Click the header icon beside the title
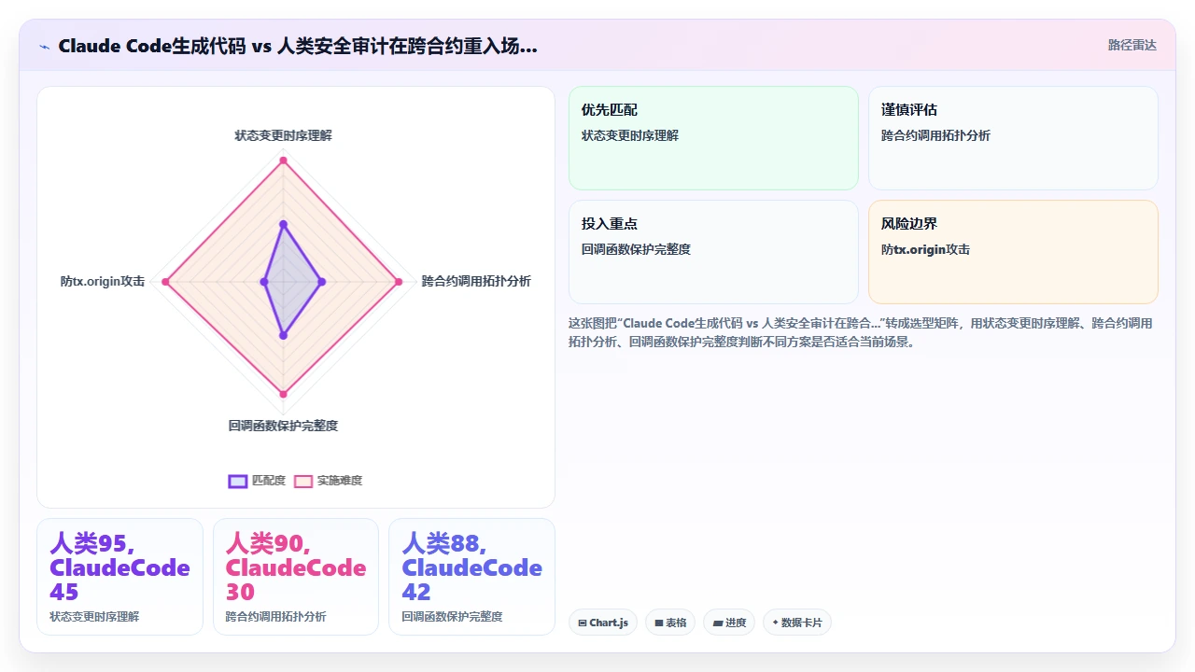This screenshot has width=1195, height=672. (x=45, y=46)
